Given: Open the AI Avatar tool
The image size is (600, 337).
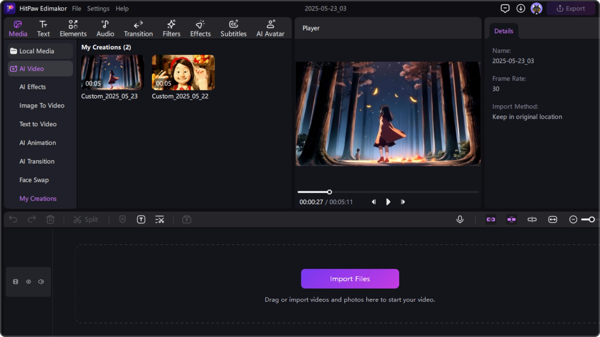Looking at the screenshot, I should click(x=270, y=28).
